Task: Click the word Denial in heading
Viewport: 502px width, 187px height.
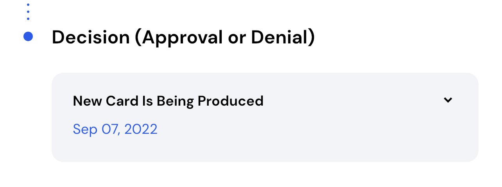Action: [x=280, y=38]
